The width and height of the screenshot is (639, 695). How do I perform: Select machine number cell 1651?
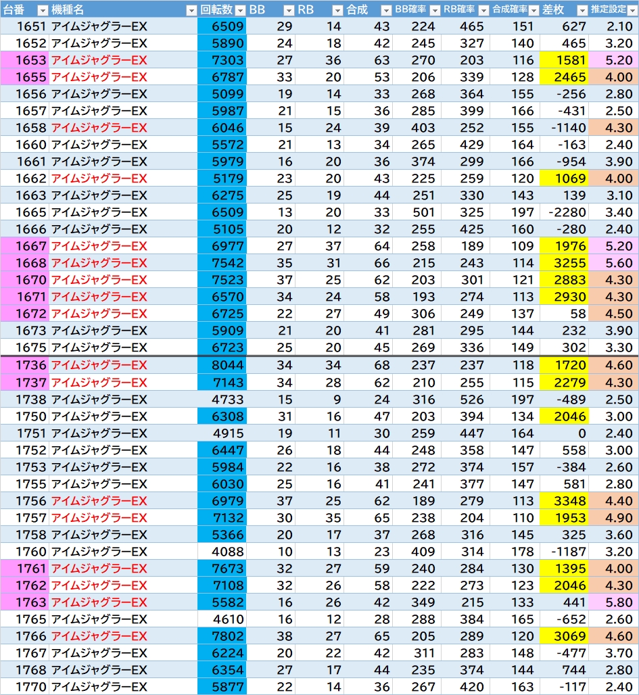pyautogui.click(x=24, y=26)
